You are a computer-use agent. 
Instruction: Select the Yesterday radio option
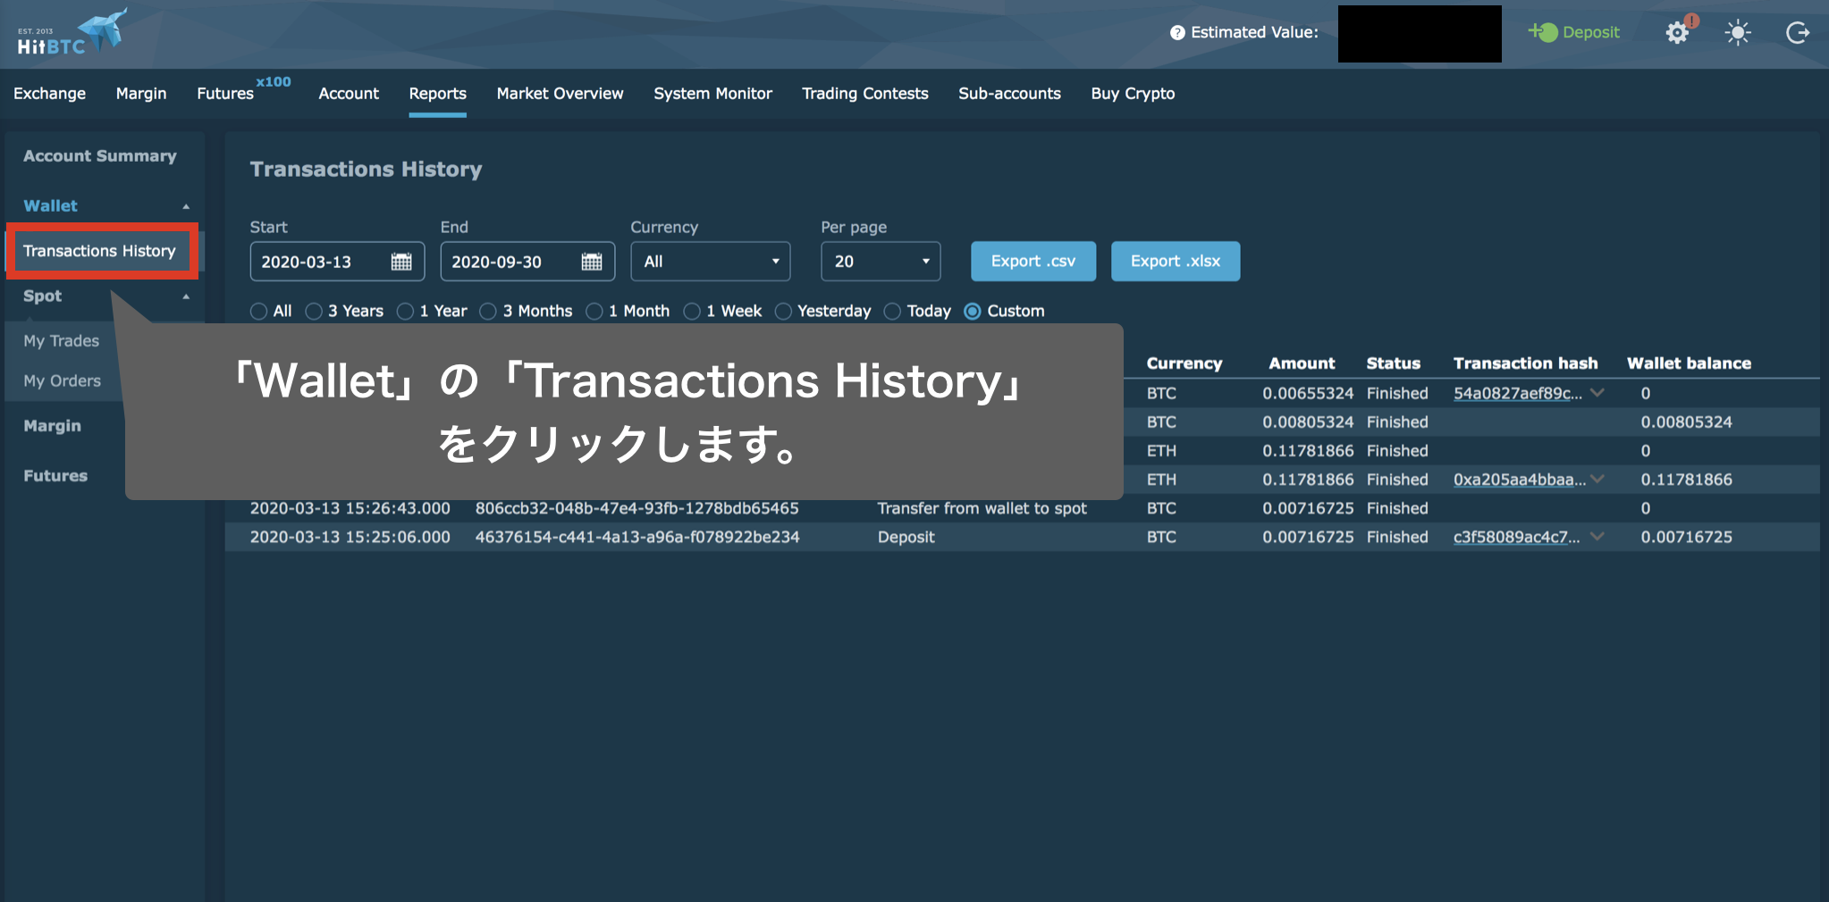tap(784, 312)
